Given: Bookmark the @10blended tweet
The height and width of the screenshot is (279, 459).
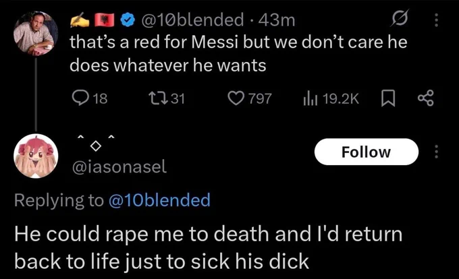Looking at the screenshot, I should point(388,98).
